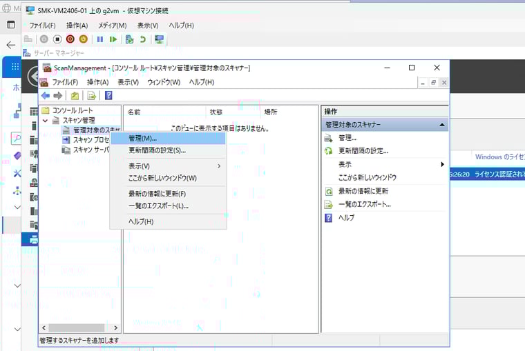Image resolution: width=525 pixels, height=351 pixels.
Task: Open the ウィンドウ(W) menu in MMC
Action: point(164,82)
